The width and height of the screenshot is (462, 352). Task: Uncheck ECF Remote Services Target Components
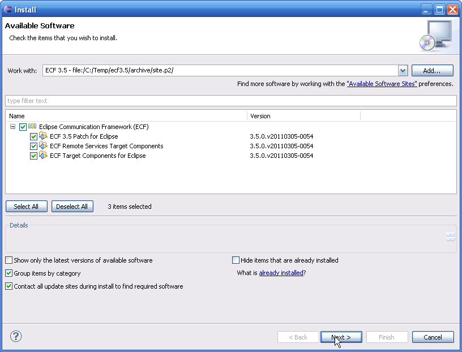(x=33, y=146)
